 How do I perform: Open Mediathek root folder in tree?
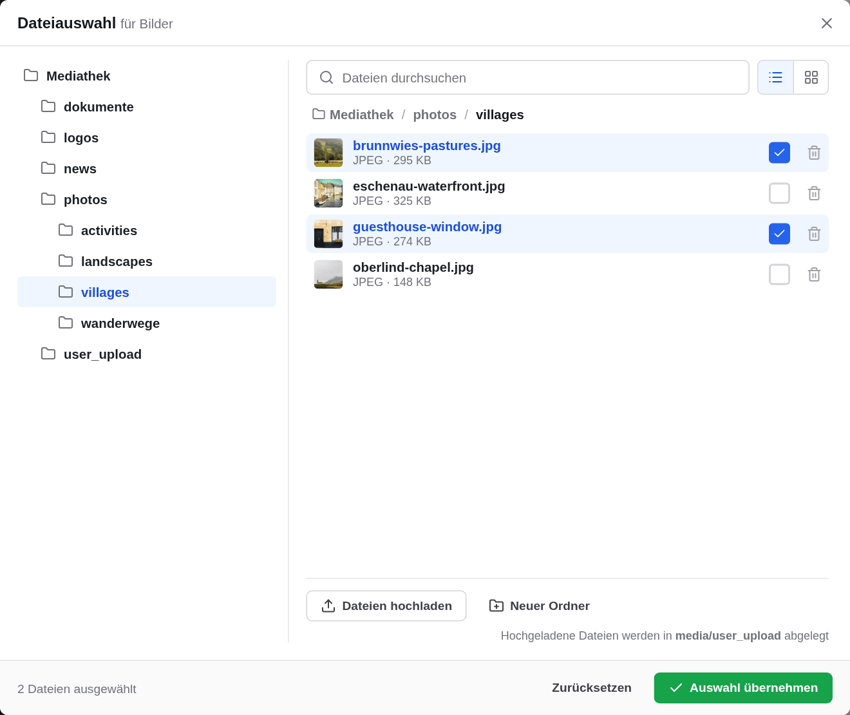tap(147, 76)
